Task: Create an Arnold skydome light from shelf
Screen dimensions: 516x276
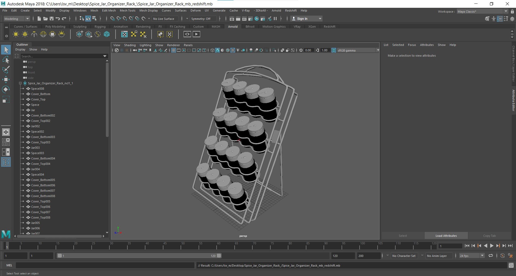Action: (43, 34)
